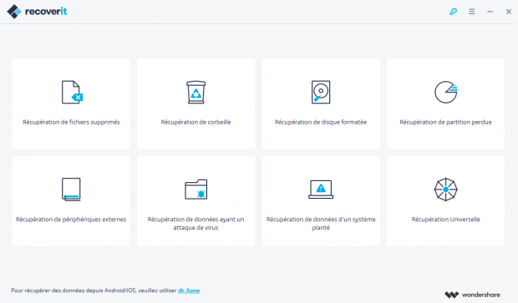Choose "Récupération de partition perdue" label
Viewport: 518px width, 303px height.
(445, 122)
